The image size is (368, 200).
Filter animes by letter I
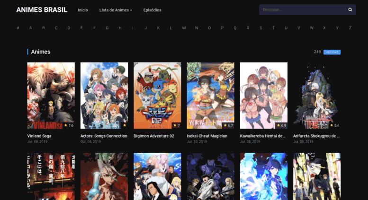coord(133,28)
